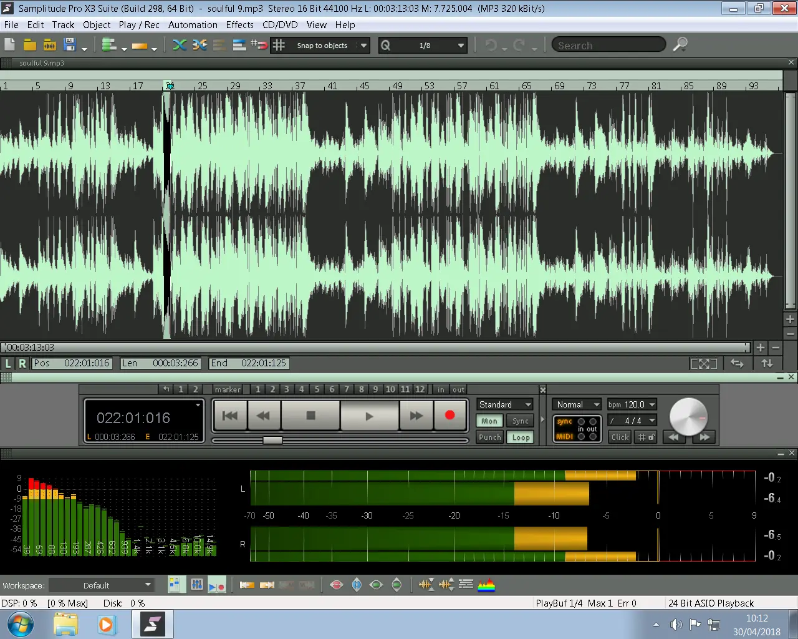Toggle the Mon monitoring button

click(x=489, y=421)
